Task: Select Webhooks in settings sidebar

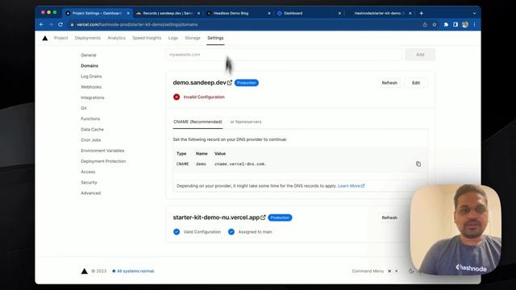Action: coord(91,87)
